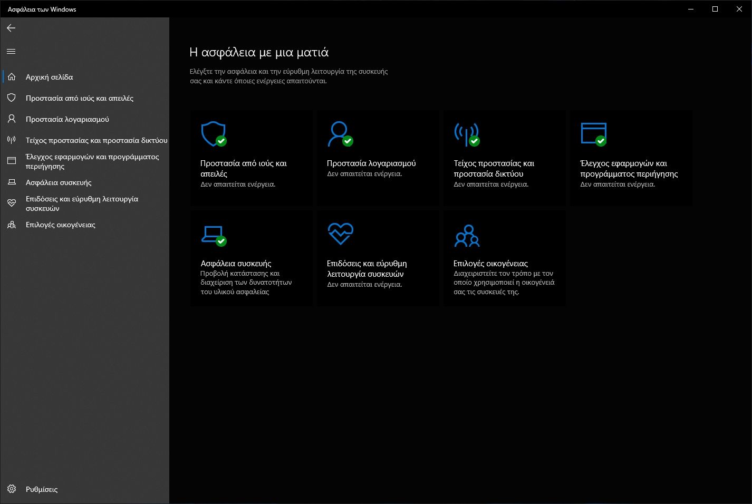This screenshot has width=752, height=504.
Task: Click the app browser window icon in sidebar
Action: [x=12, y=161]
